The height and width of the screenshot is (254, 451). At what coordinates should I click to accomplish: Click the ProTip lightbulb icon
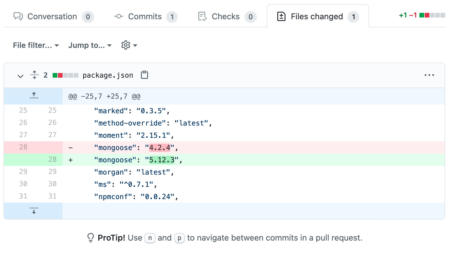[90, 238]
